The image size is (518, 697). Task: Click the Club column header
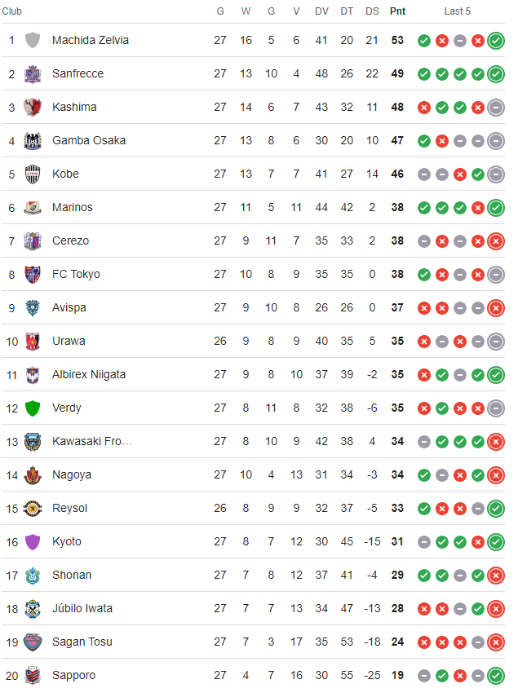click(12, 11)
